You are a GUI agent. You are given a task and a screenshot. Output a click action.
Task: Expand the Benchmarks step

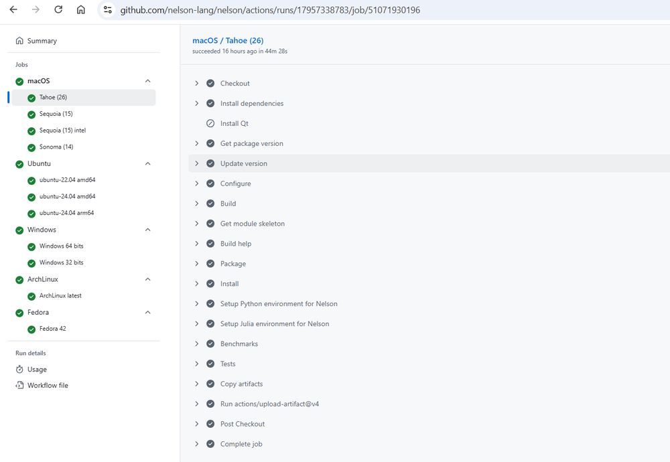tap(196, 343)
